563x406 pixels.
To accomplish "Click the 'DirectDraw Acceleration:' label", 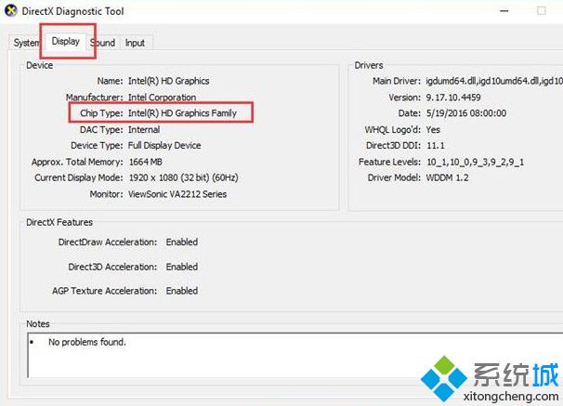I will (x=108, y=242).
